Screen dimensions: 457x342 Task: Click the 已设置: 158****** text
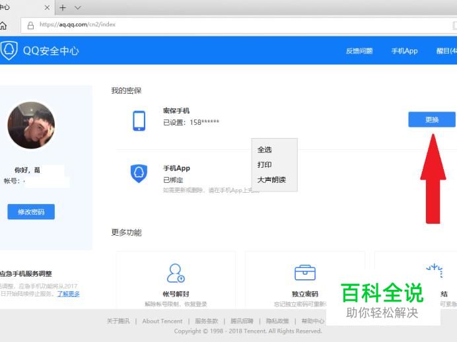pos(191,122)
